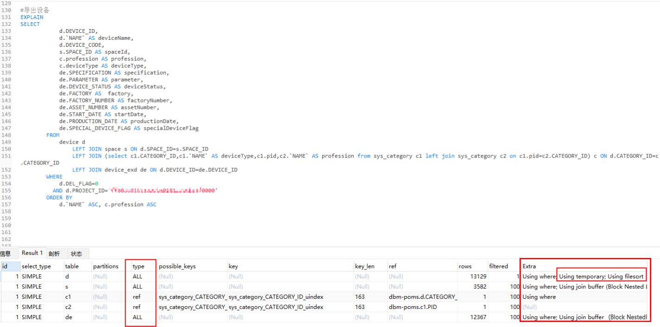Click ref cell 'dbm-poms.d.CATEGORY_'
The height and width of the screenshot is (327, 660).
(x=422, y=297)
